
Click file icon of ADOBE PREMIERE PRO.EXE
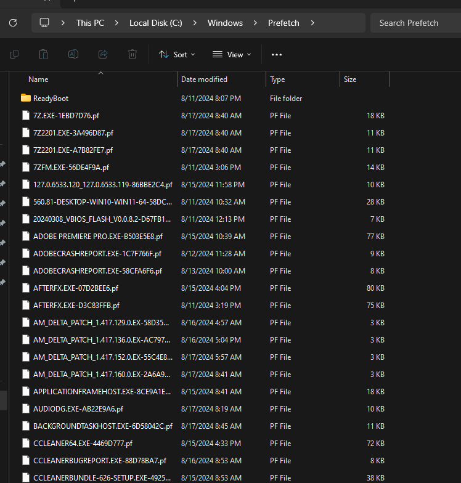[26, 236]
